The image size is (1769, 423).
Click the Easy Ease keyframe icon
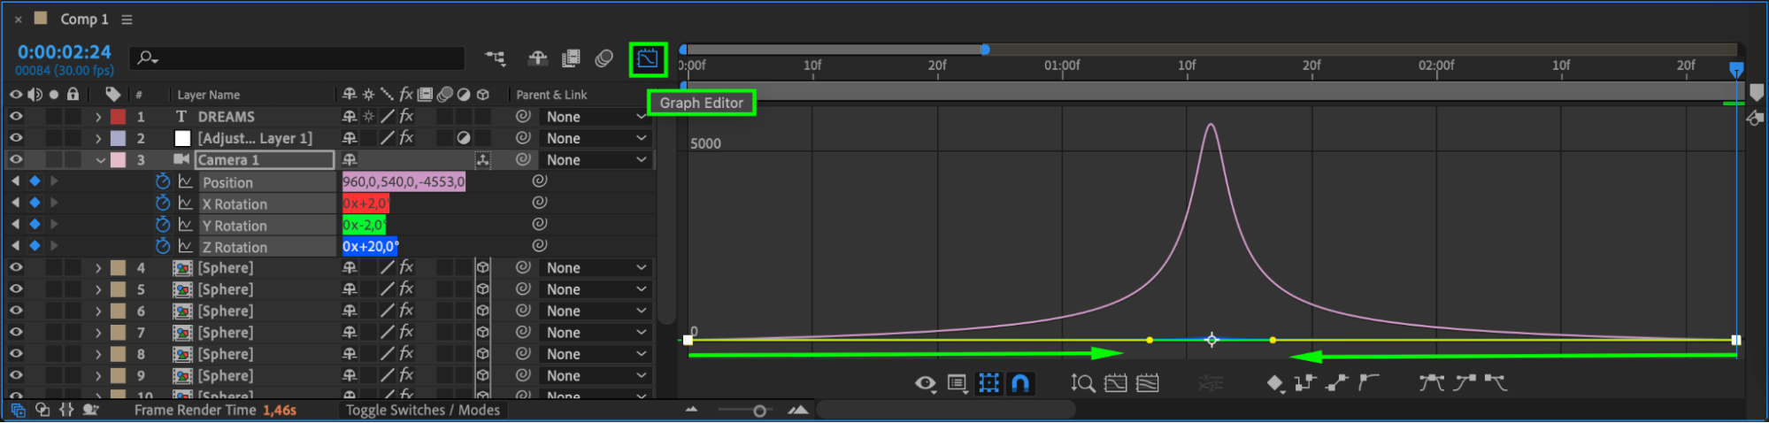1432,382
